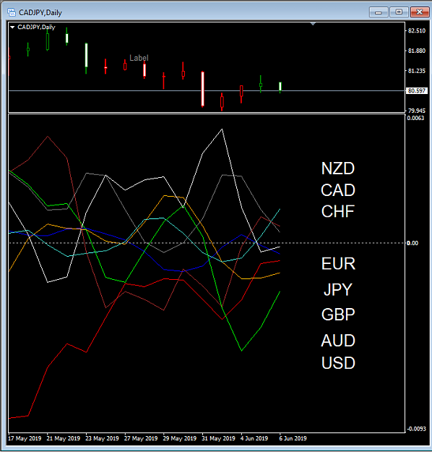Screen dimensions: 432x452
Task: Click the last green candle on 6 Jun
Action: [x=280, y=87]
